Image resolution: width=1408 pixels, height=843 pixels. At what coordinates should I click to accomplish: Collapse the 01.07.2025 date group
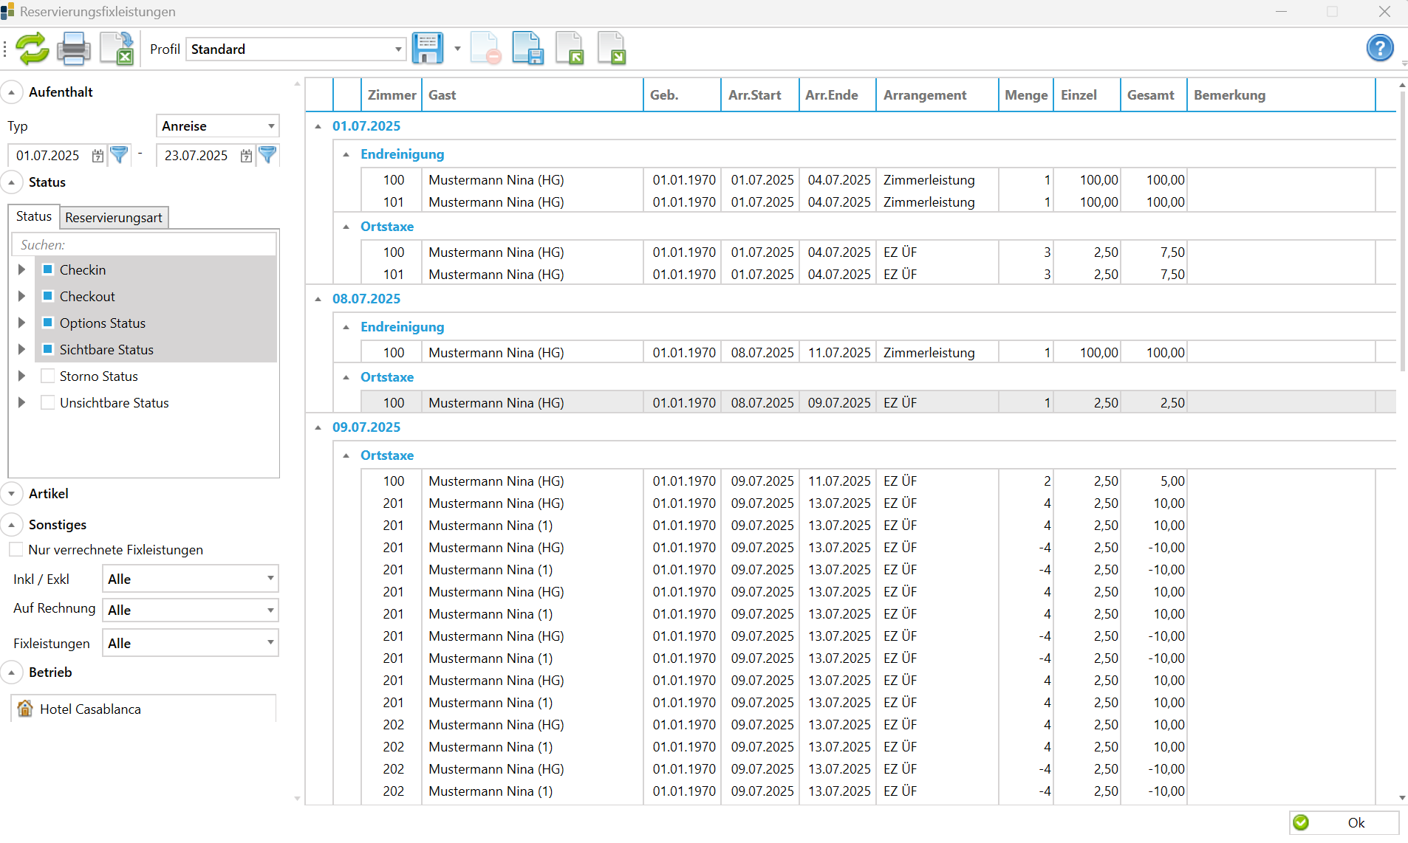318,126
